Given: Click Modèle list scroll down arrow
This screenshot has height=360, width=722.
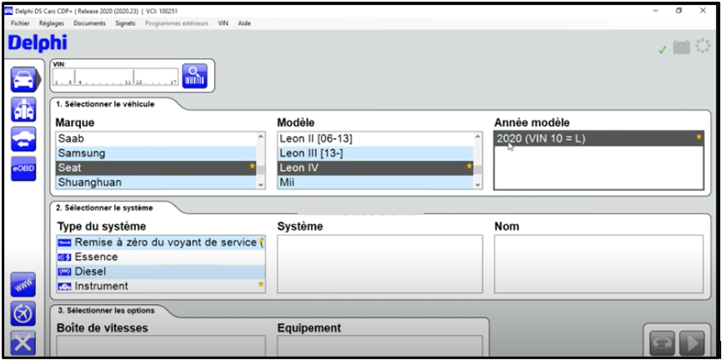Looking at the screenshot, I should [478, 184].
